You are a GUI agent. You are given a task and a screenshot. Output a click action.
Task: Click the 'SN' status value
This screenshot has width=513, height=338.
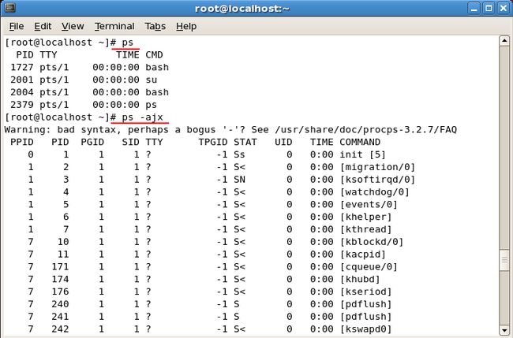tap(239, 180)
